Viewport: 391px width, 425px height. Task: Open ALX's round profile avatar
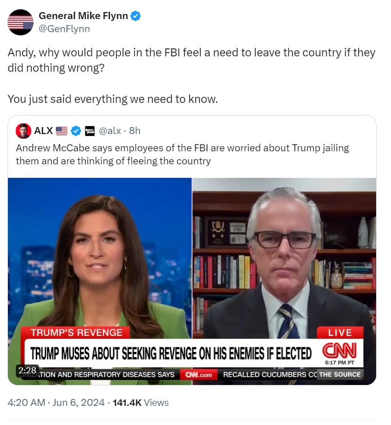(23, 131)
